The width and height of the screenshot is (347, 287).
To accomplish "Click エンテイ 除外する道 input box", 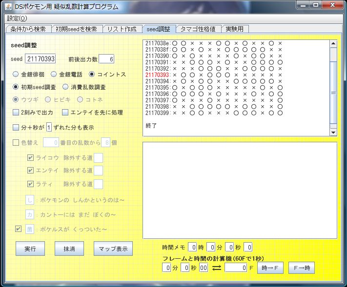I will [99, 171].
